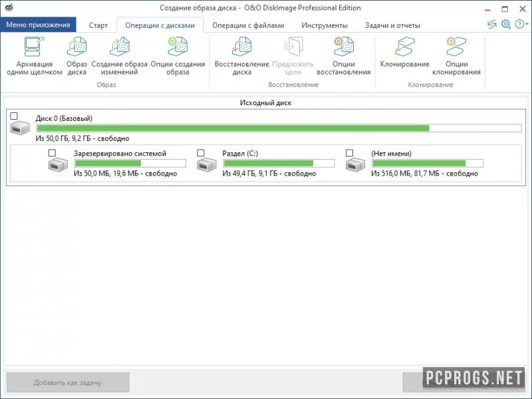Expand the help dropdown arrow
Screen dimensions: 532x399
(527, 24)
